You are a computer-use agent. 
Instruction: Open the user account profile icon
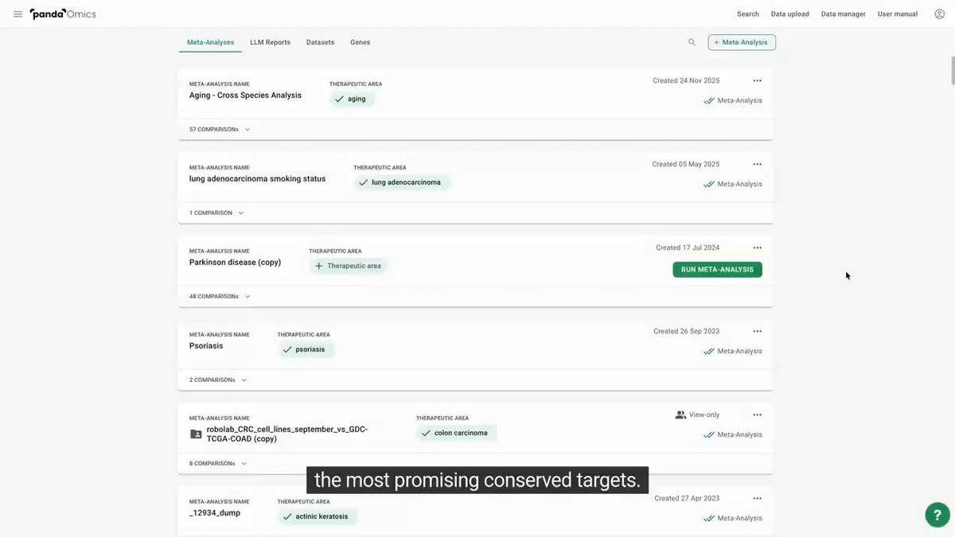pyautogui.click(x=939, y=14)
